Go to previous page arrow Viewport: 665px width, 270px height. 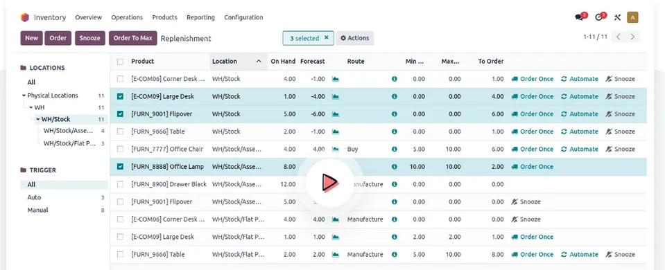click(x=619, y=37)
